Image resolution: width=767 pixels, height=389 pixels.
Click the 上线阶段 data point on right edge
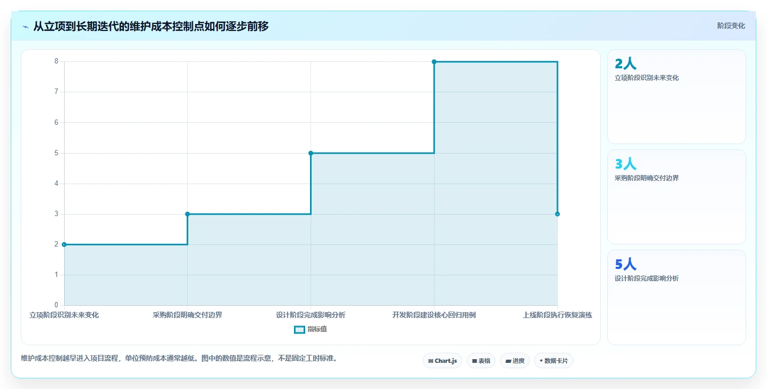click(557, 214)
